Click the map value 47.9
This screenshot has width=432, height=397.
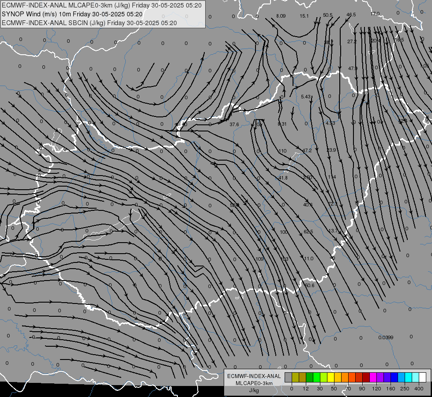[x=353, y=68]
